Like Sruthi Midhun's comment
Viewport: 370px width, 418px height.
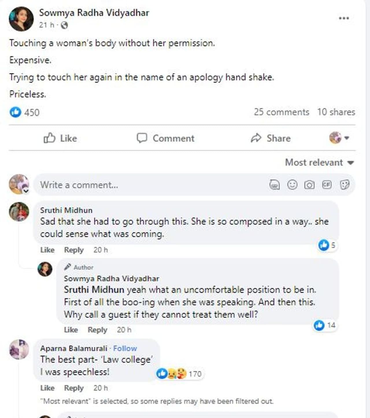(47, 250)
